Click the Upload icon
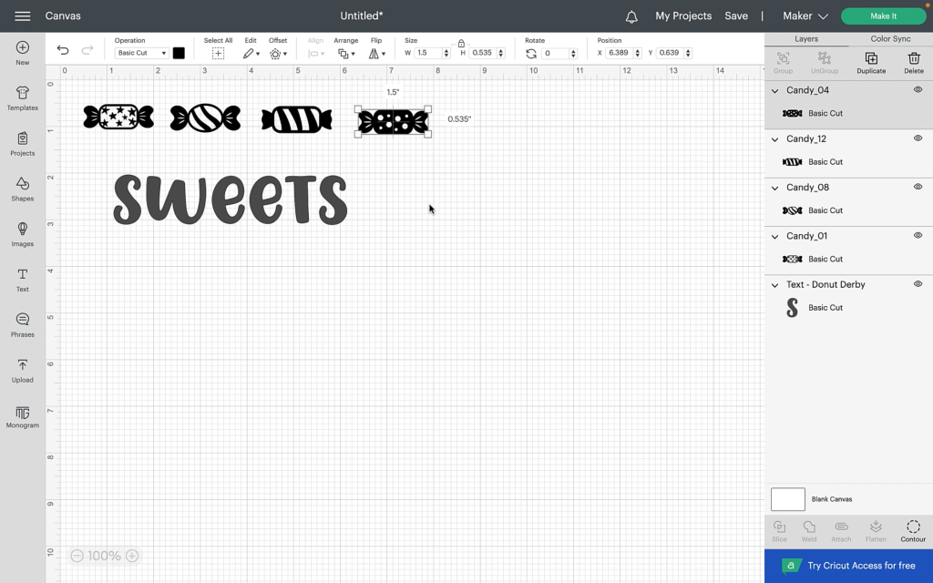This screenshot has height=583, width=933. pos(22,370)
